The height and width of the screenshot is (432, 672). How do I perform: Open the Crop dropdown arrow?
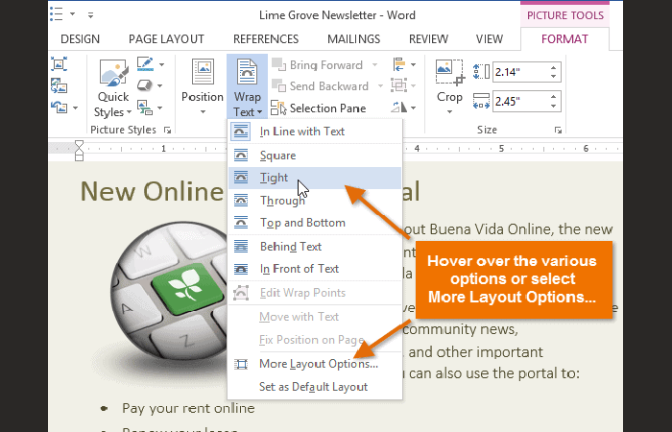(x=448, y=111)
